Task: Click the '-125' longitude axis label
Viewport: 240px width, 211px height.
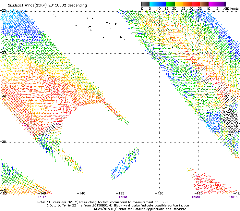Action: pos(198,193)
